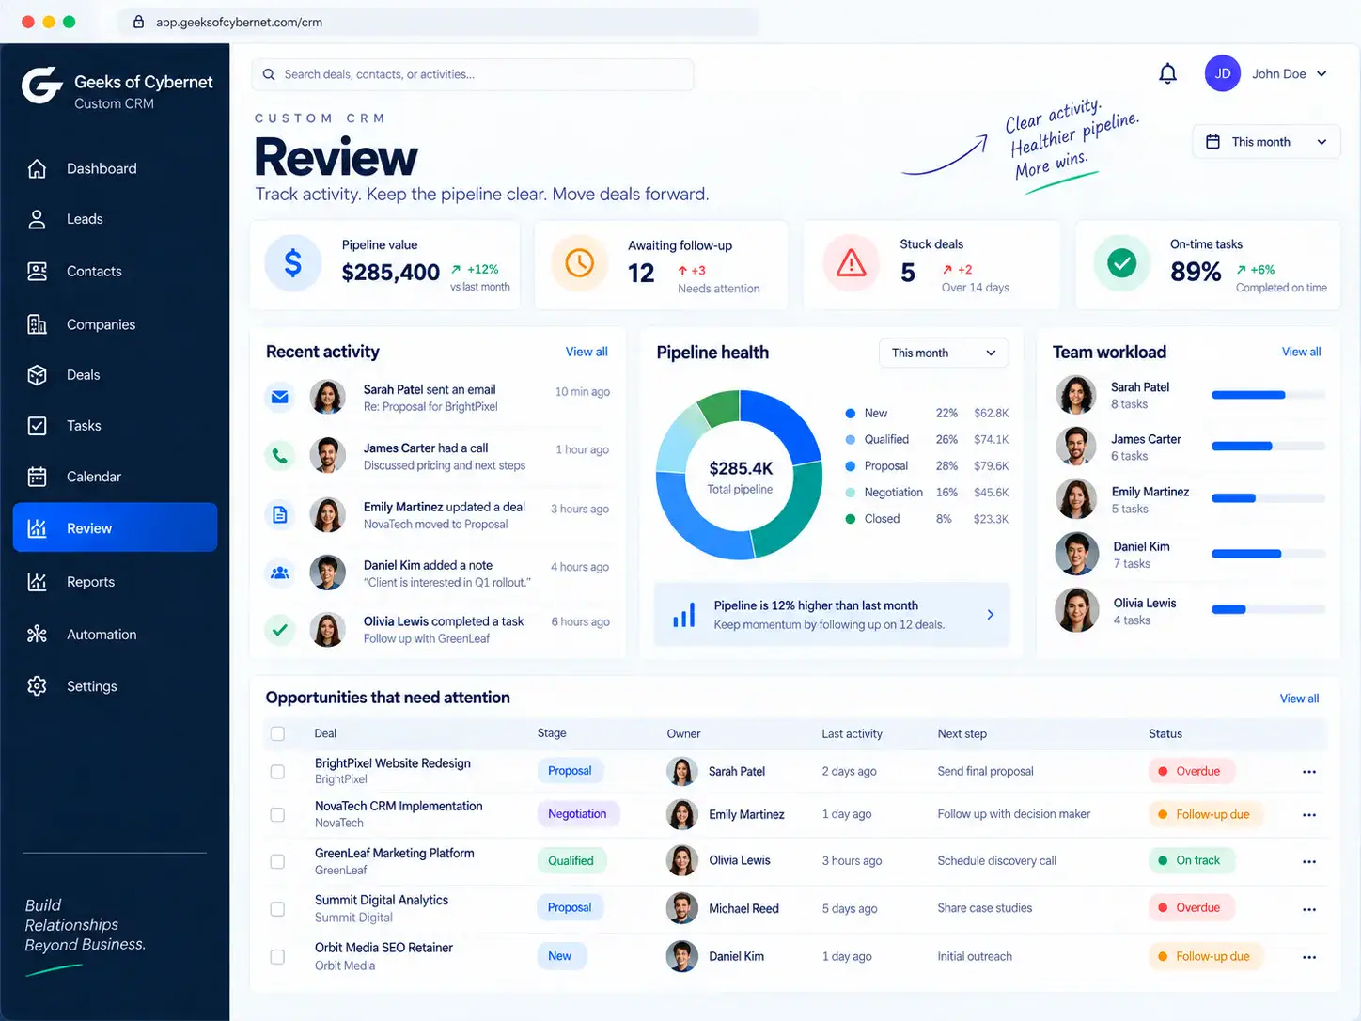Click Sarah Patel's workload progress bar
This screenshot has height=1021, width=1361.
coord(1268,395)
